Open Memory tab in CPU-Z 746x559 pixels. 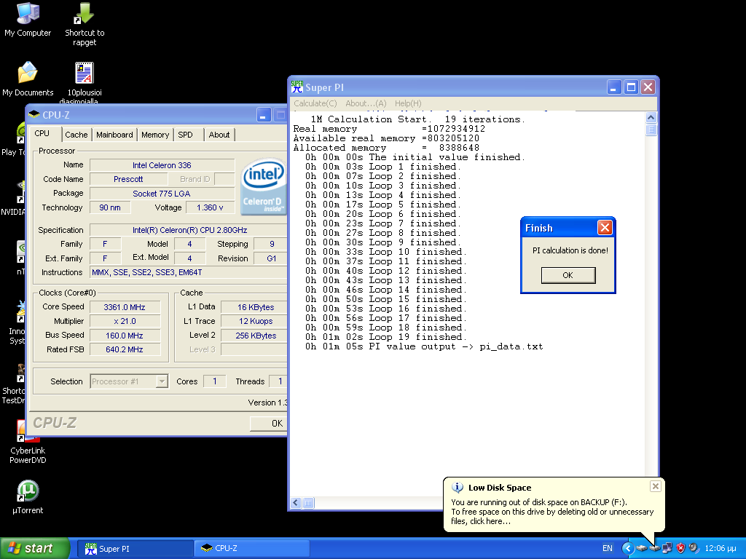tap(155, 135)
